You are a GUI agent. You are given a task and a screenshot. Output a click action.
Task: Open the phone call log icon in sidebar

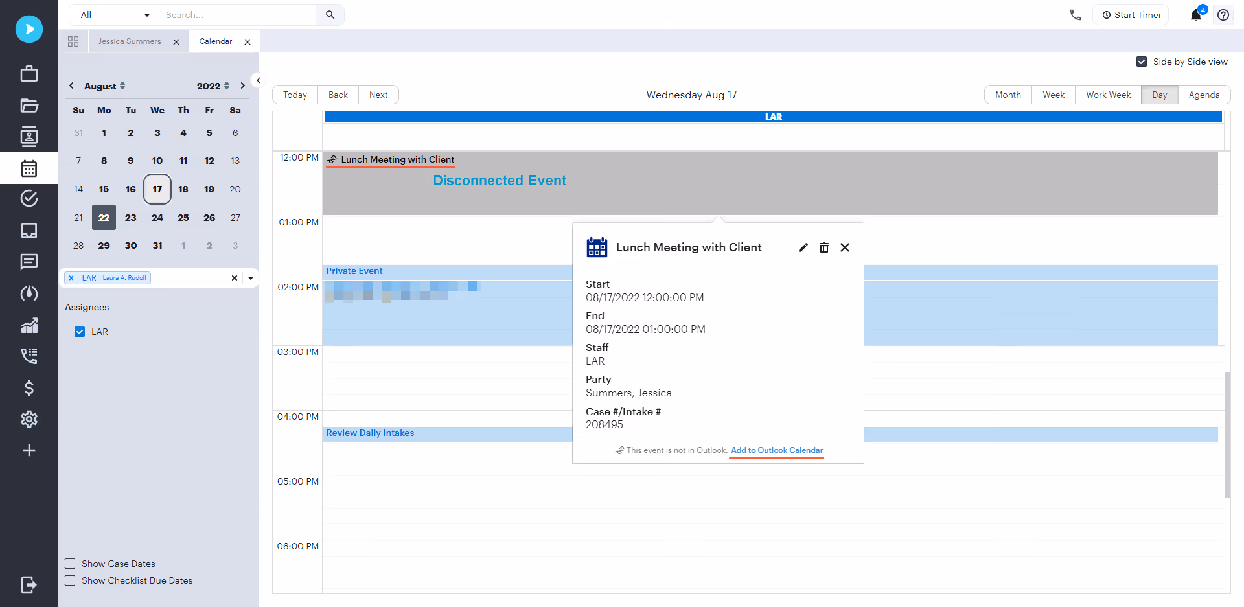click(29, 356)
